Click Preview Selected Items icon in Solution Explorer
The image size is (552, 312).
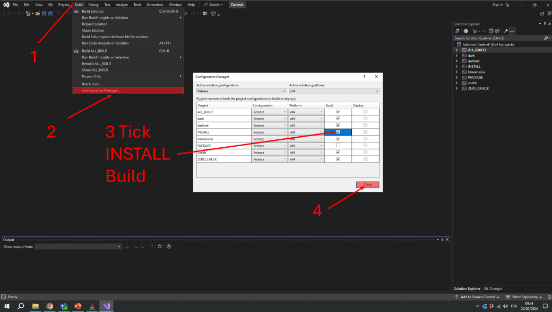tap(512, 31)
